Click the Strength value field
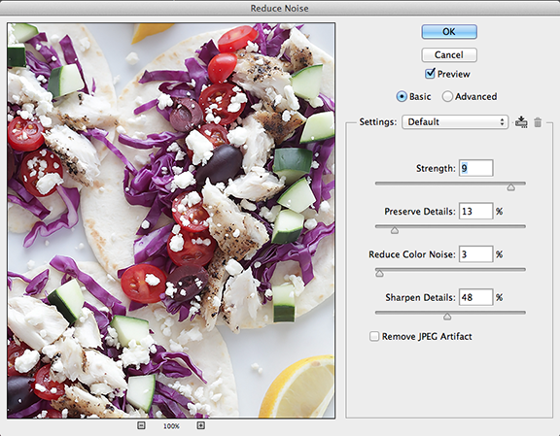Image resolution: width=560 pixels, height=436 pixels. [x=476, y=168]
